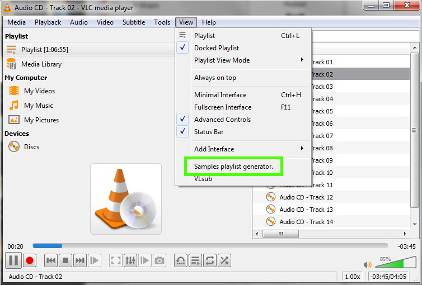
Task: Toggle loop repeat mode icon
Action: tap(210, 260)
